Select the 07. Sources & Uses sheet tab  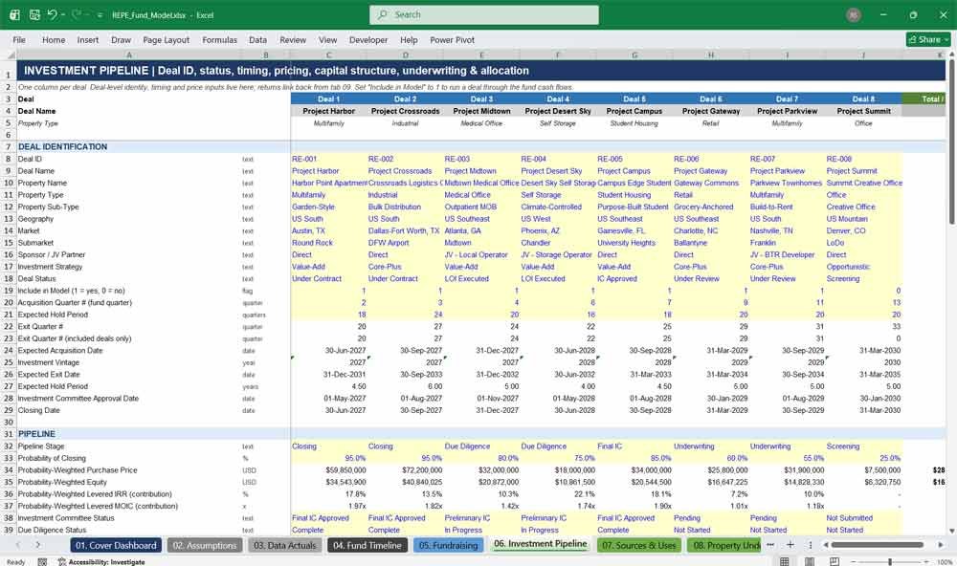pyautogui.click(x=639, y=545)
